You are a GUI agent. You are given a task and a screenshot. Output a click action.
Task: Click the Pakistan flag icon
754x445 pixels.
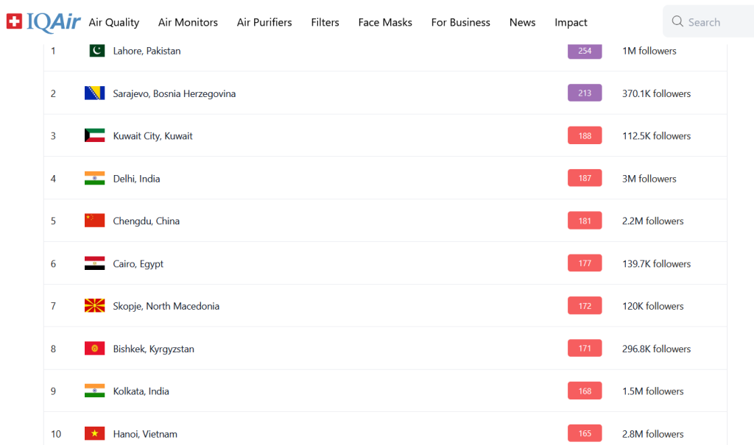[x=94, y=51]
